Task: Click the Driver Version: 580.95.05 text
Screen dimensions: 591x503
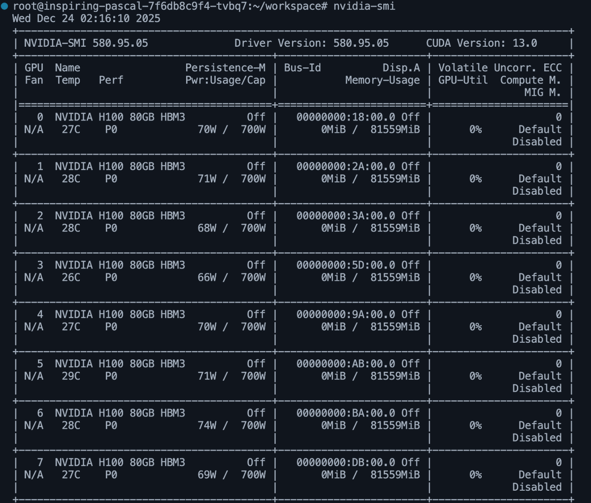Action: 311,43
